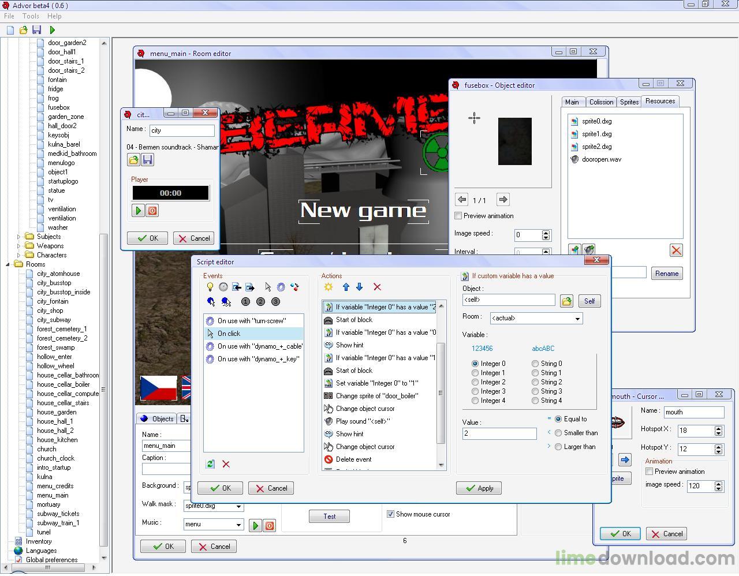
Task: Toggle the Show mouse cursor checkbox
Action: coord(391,514)
